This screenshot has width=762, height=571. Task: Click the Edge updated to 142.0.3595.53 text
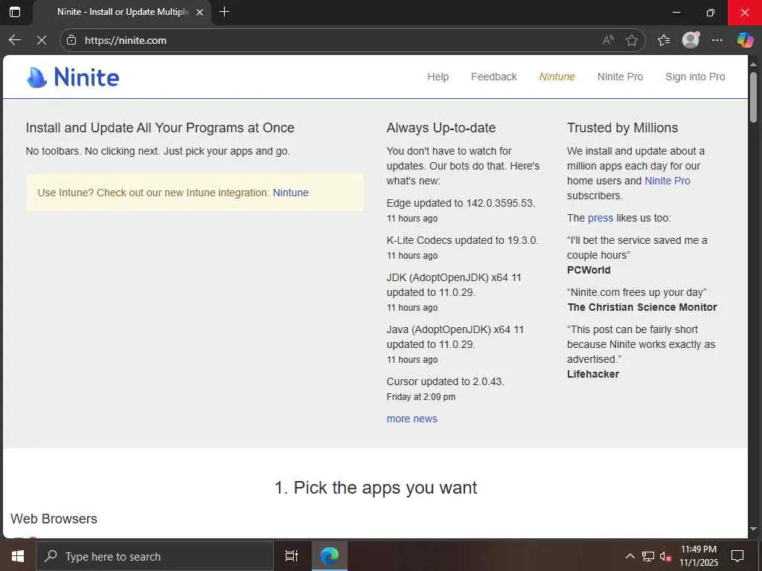[x=461, y=203]
